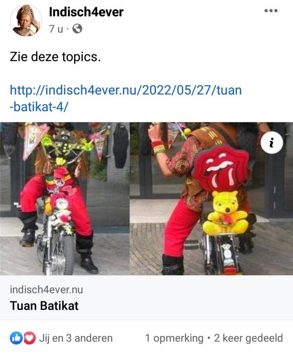Open the three-dot post options menu
293x353 pixels.
coord(271,11)
